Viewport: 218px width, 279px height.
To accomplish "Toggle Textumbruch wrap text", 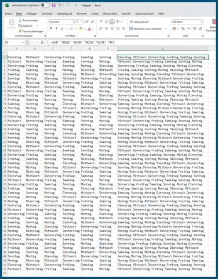I will pos(139,22).
